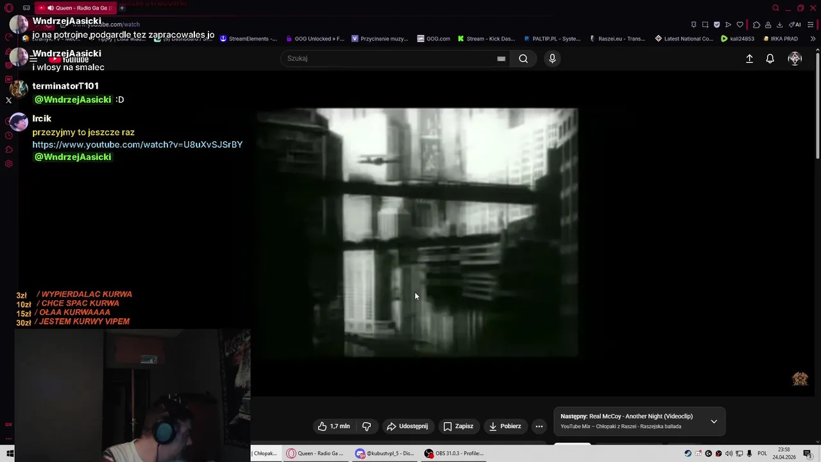821x462 pixels.
Task: Open the system volume speaker tray icon
Action: [729, 454]
